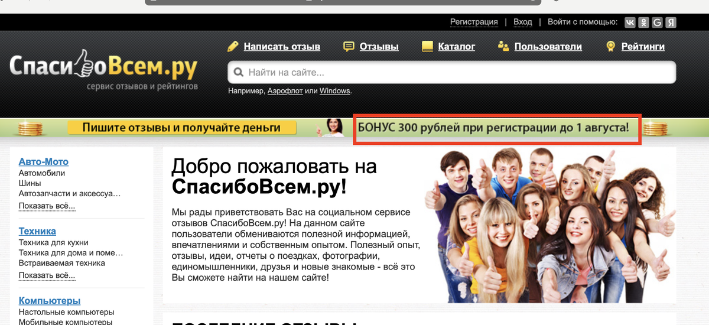Click the folder icon beside Каталог
This screenshot has width=709, height=325.
pyautogui.click(x=427, y=46)
